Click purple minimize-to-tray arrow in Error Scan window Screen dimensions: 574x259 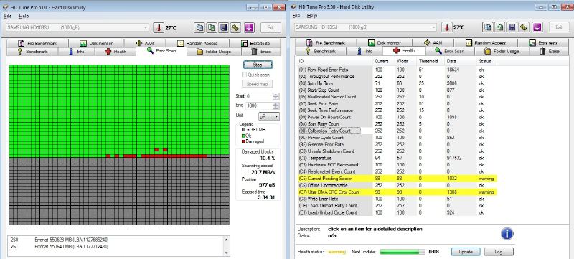pos(249,27)
